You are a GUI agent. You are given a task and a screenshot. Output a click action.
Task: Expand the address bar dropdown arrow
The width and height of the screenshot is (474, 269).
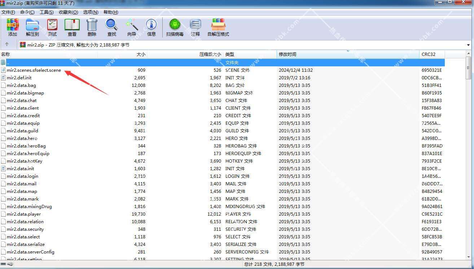click(468, 45)
